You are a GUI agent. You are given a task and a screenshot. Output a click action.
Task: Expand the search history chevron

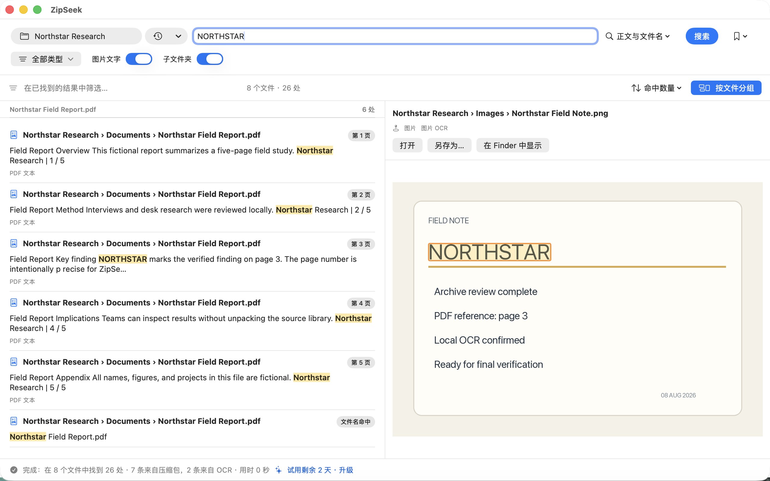point(178,36)
